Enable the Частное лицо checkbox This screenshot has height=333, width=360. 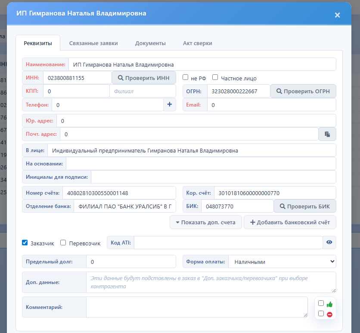point(215,77)
